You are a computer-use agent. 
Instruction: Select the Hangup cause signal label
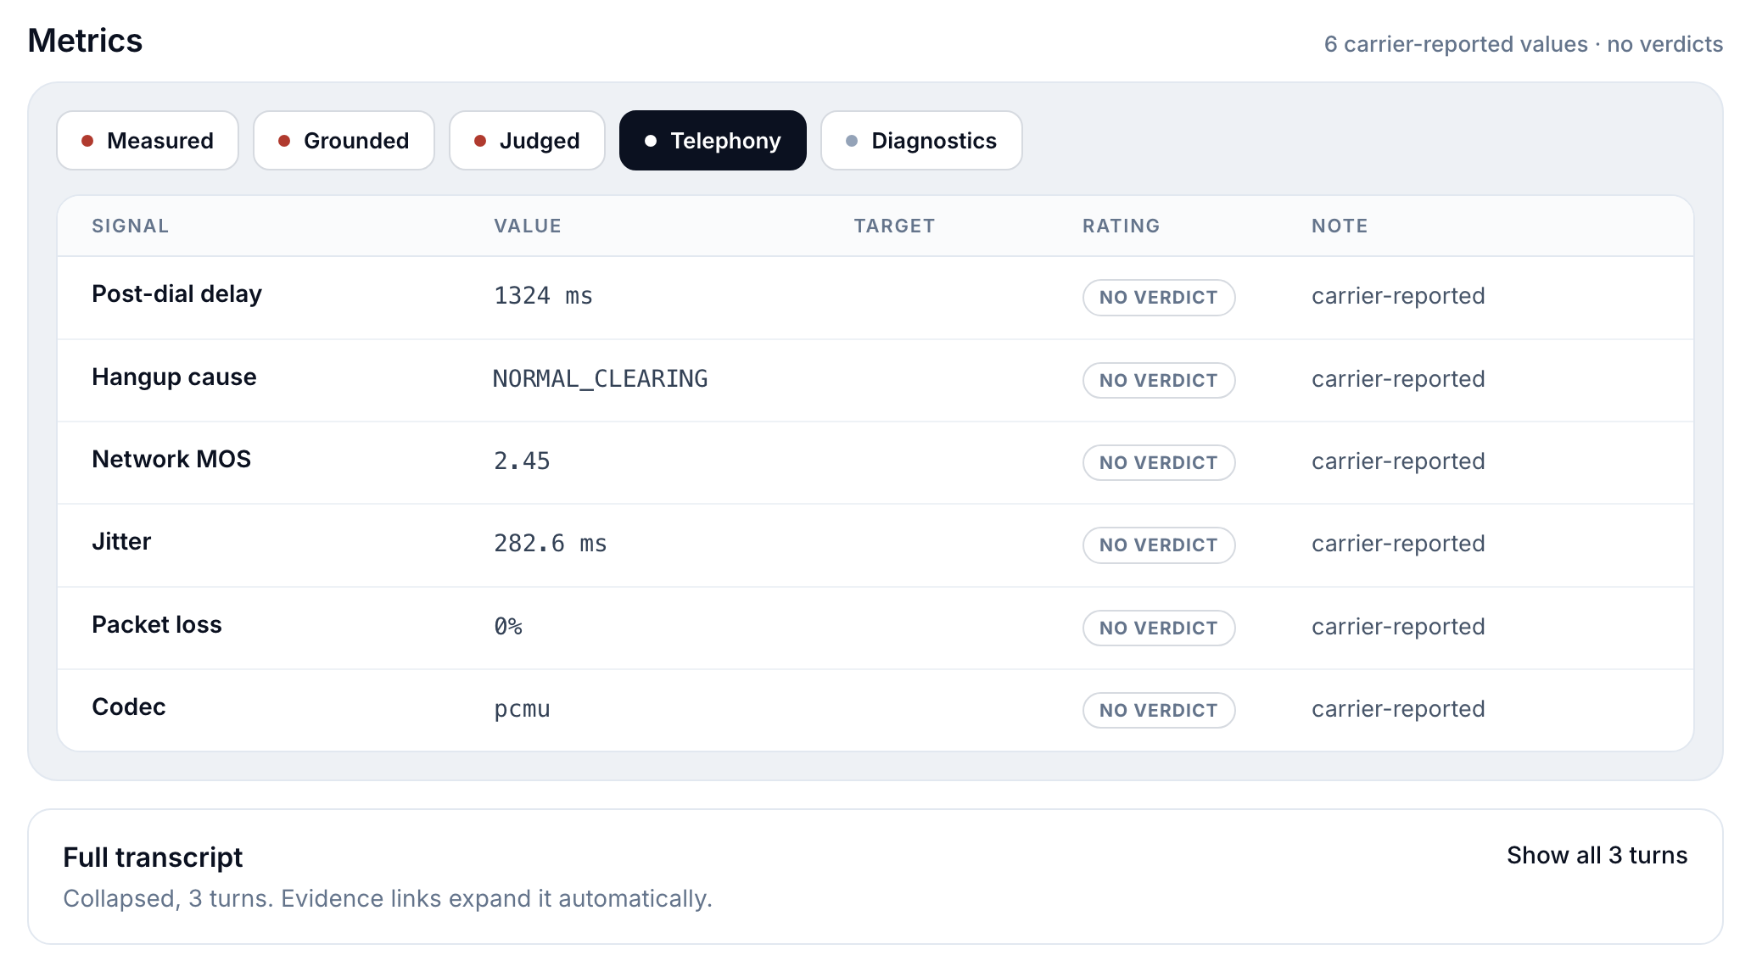click(x=174, y=377)
